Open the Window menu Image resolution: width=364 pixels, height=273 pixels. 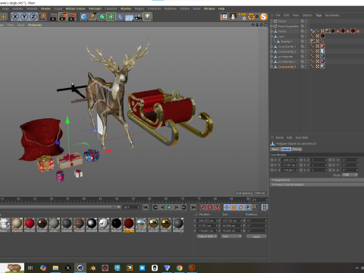(209, 8)
